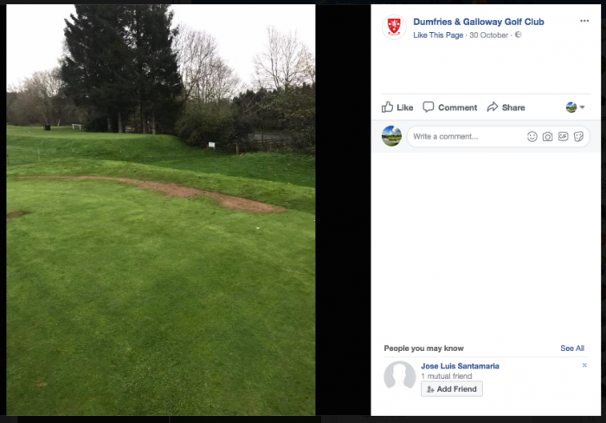Open the post's three-dot options menu

point(584,21)
